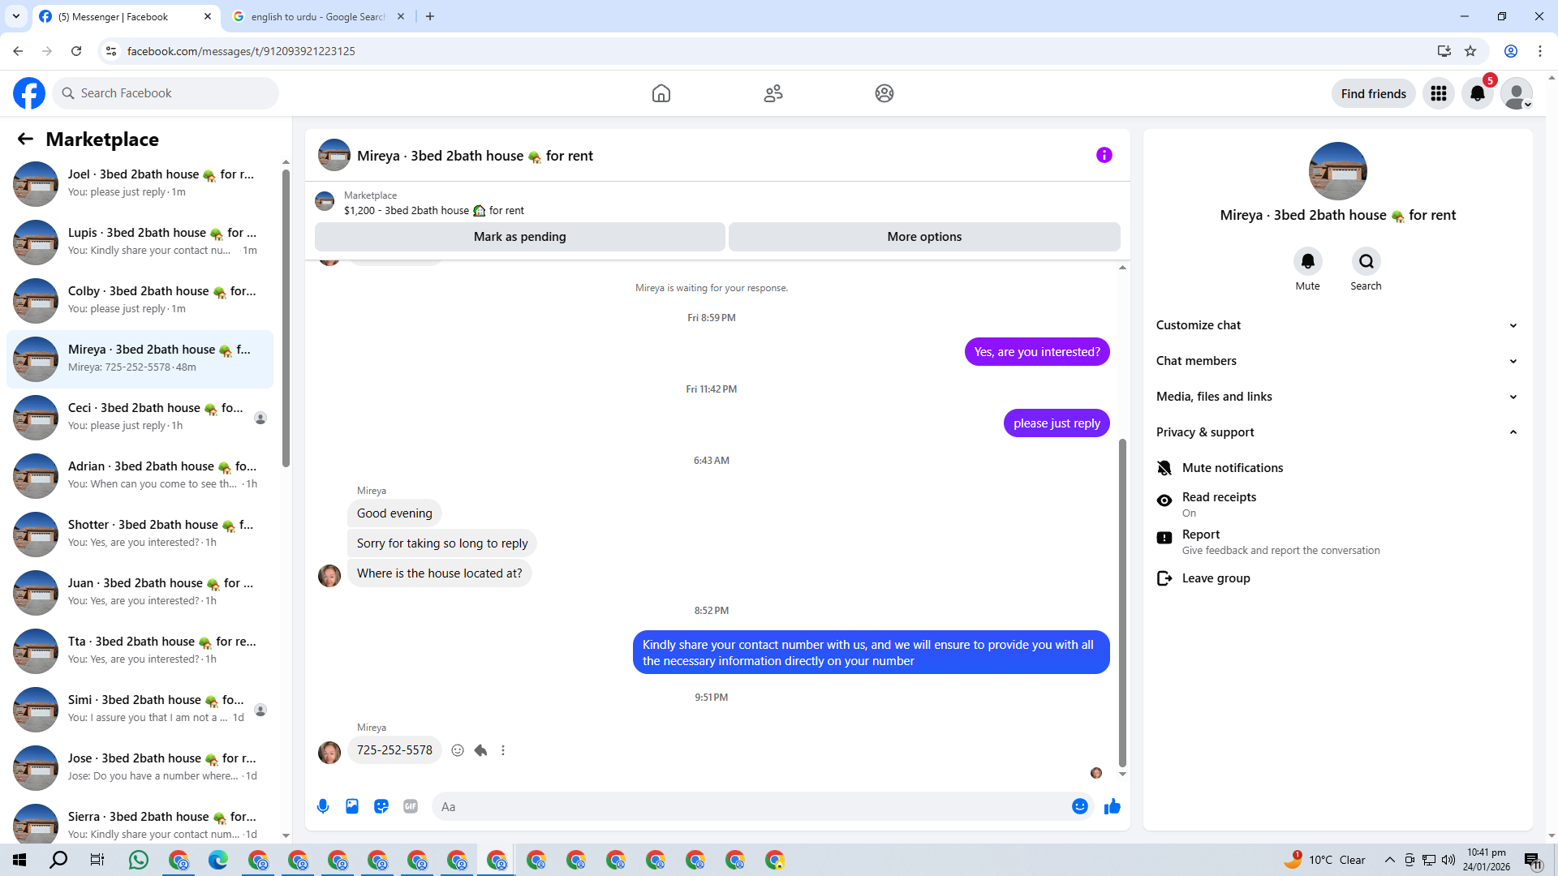Viewport: 1558px width, 876px height.
Task: Click More options button
Action: [x=924, y=237]
